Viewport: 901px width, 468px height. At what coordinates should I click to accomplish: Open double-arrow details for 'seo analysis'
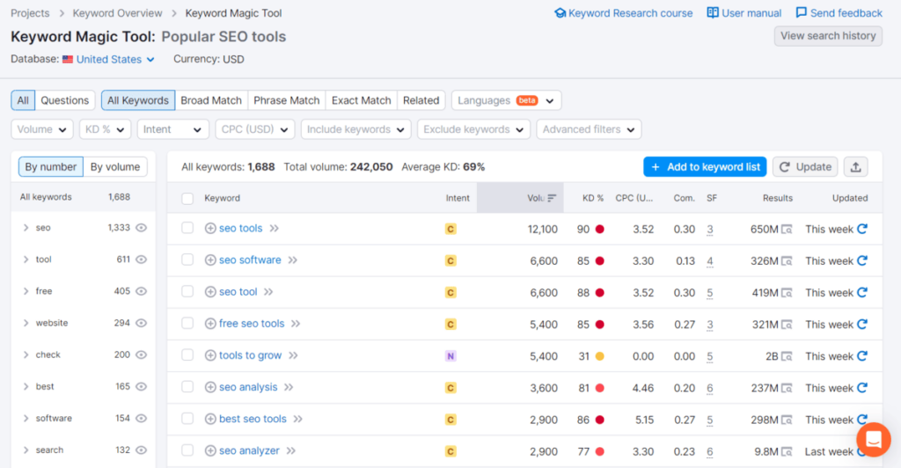[289, 388]
